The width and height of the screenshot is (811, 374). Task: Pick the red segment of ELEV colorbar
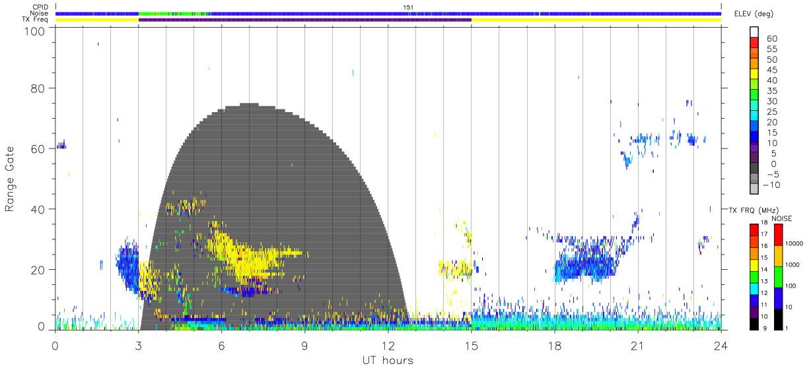pos(754,42)
